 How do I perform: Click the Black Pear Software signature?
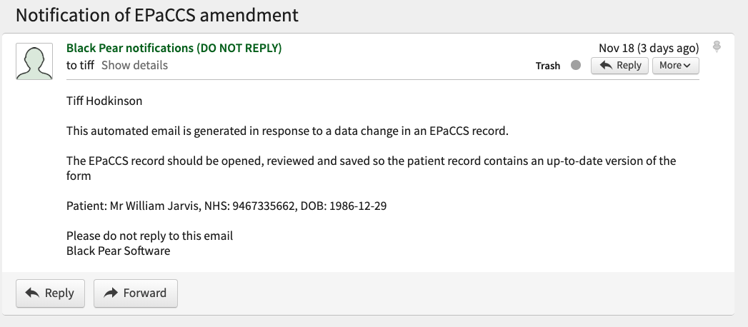[119, 251]
